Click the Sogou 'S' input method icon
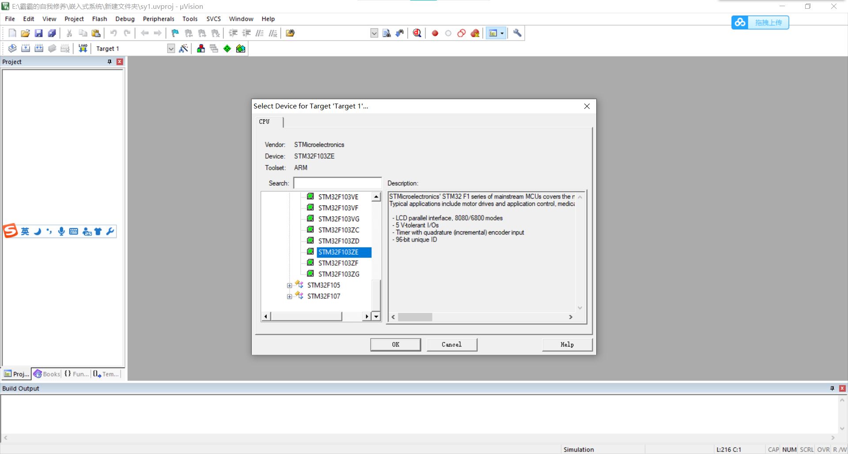The image size is (848, 454). click(x=11, y=231)
